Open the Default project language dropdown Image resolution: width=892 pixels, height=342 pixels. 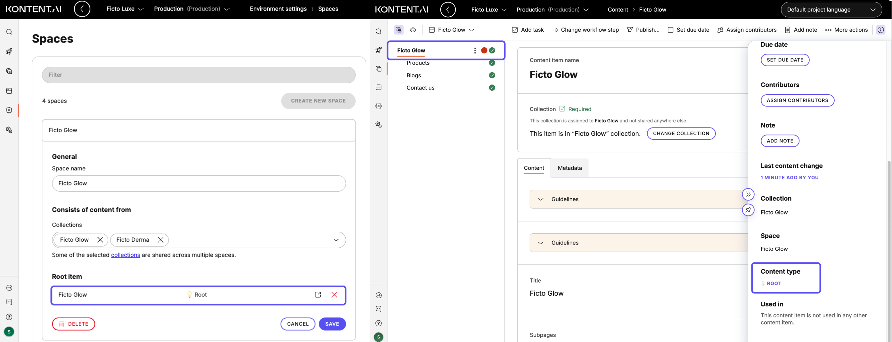831,9
